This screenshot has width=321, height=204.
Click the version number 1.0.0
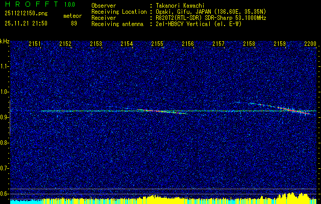click(x=69, y=5)
